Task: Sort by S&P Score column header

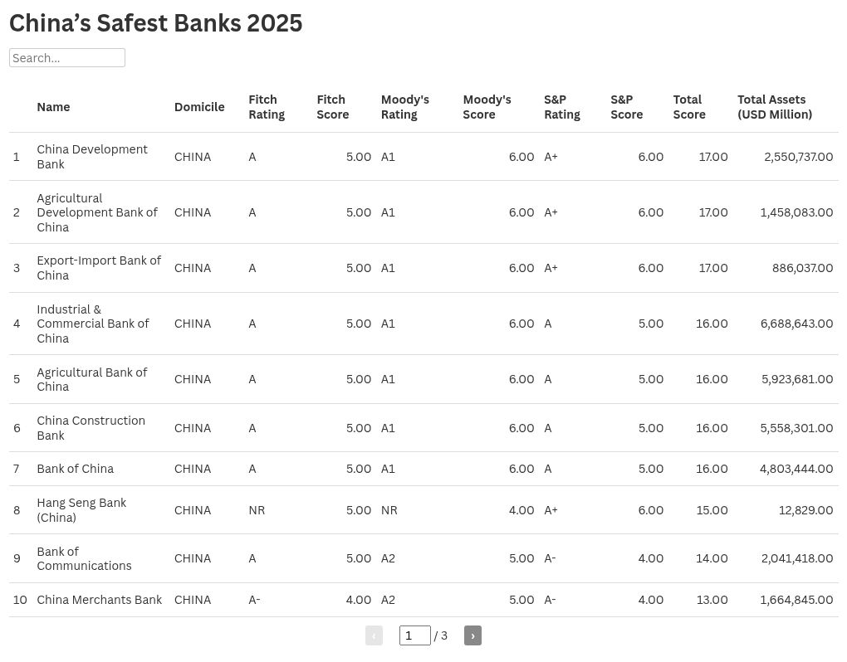Action: [626, 107]
